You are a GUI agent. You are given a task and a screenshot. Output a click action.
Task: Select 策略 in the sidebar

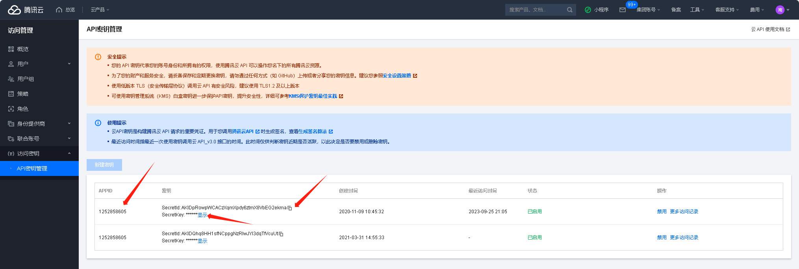[x=39, y=94]
